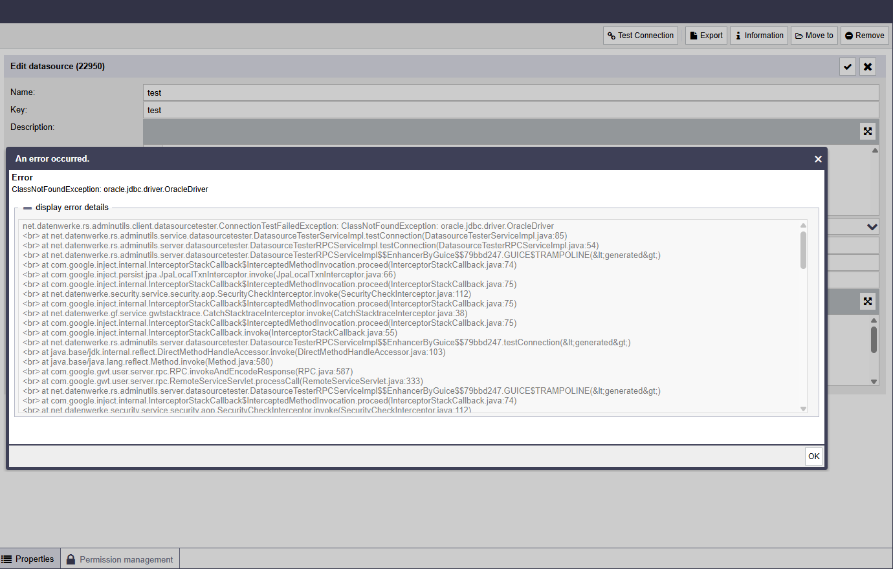Switch to the Properties tab
The height and width of the screenshot is (569, 893).
pyautogui.click(x=30, y=559)
